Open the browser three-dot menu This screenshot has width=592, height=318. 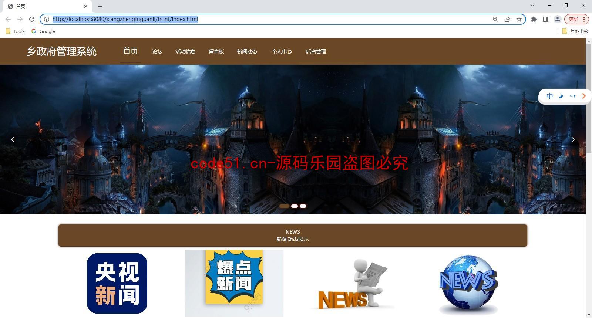pos(584,19)
